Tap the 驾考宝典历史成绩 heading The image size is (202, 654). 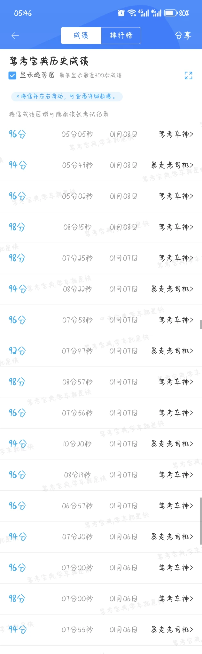pyautogui.click(x=49, y=61)
